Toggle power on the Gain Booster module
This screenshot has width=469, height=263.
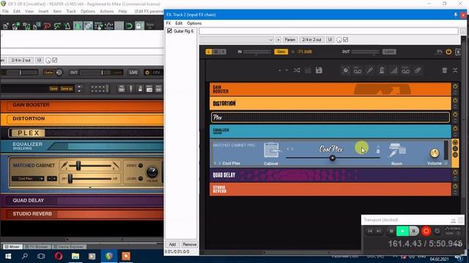[x=455, y=86]
